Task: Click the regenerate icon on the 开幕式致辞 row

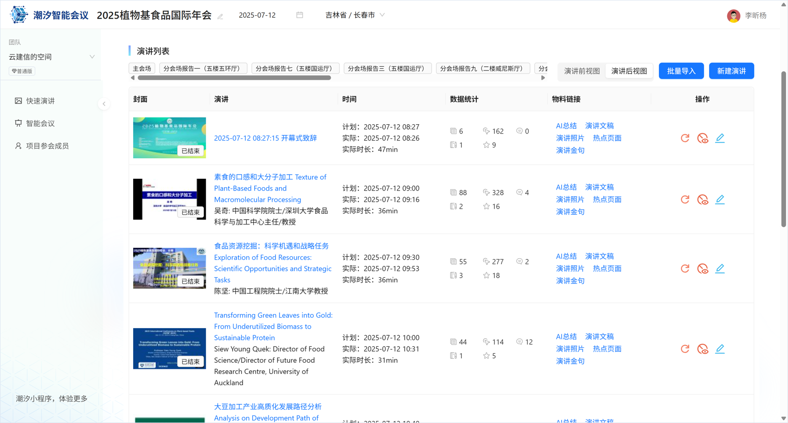Action: click(685, 138)
